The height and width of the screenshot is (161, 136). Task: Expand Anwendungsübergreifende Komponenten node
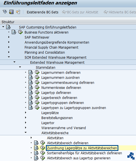[9, 42]
